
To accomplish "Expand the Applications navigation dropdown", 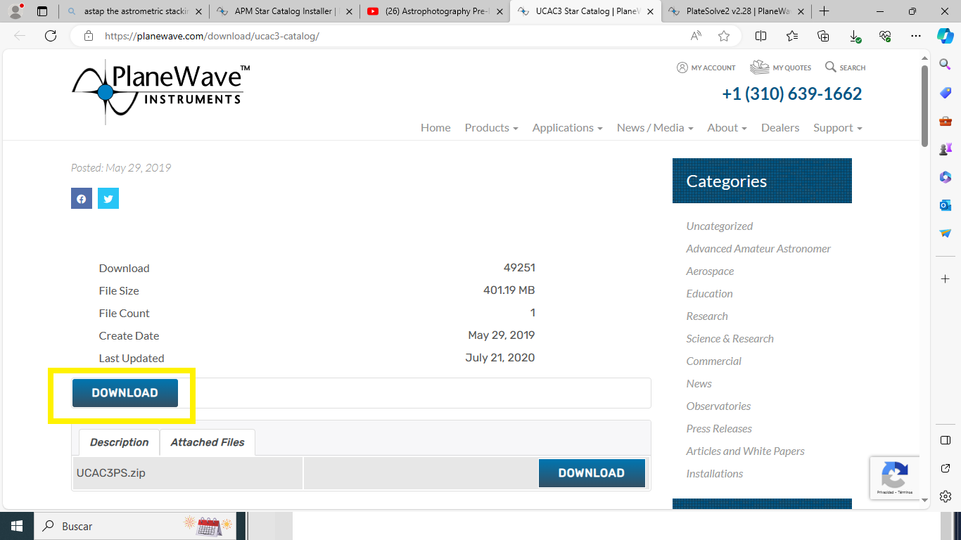I will pyautogui.click(x=567, y=128).
